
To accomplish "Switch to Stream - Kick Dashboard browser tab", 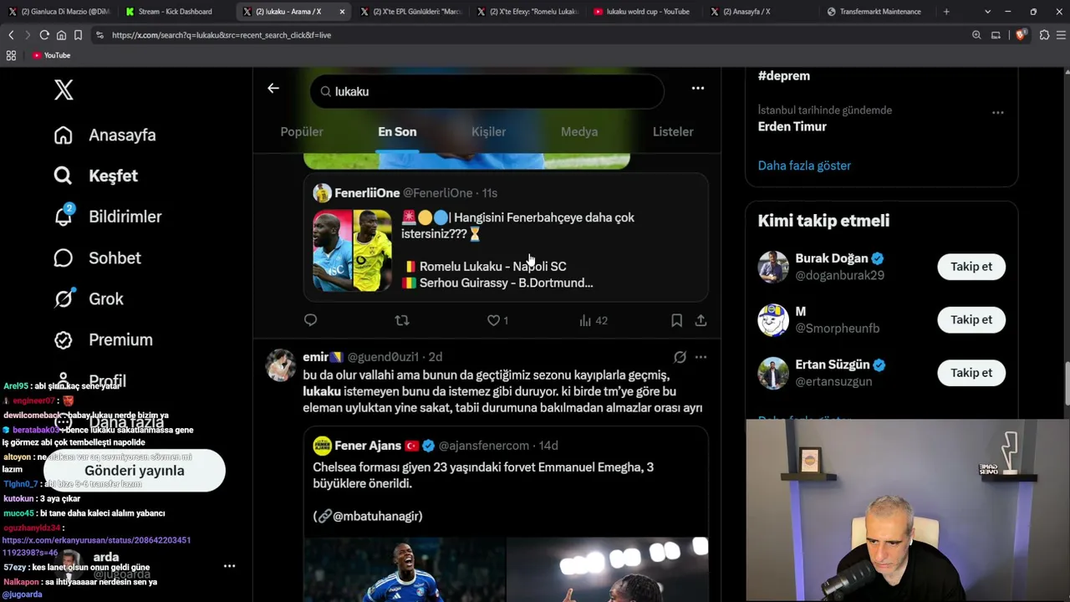I will [x=176, y=12].
